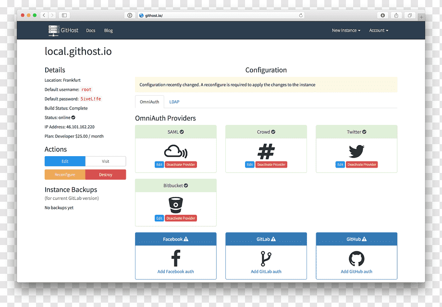
Task: Deactivate the Twitter provider
Action: point(362,165)
